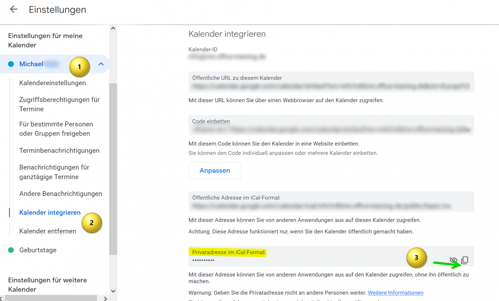Open Benachrichtigungen für ganztägige Termine

54,172
